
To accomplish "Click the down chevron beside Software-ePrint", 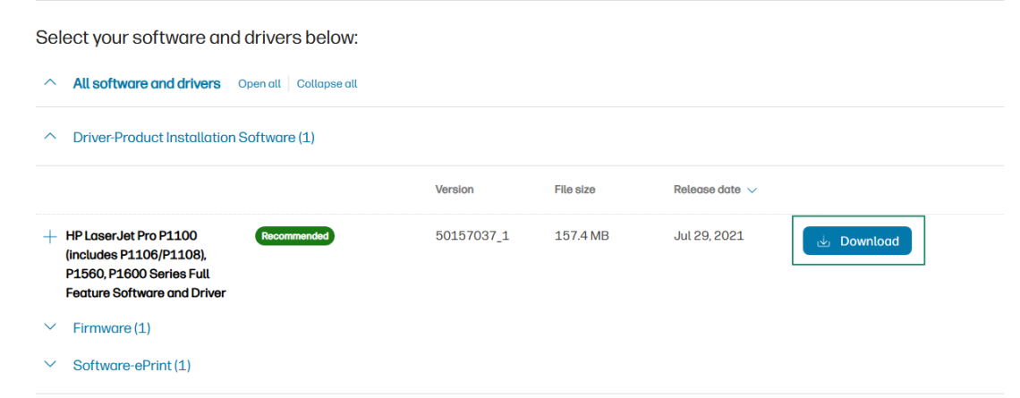I will coord(50,365).
